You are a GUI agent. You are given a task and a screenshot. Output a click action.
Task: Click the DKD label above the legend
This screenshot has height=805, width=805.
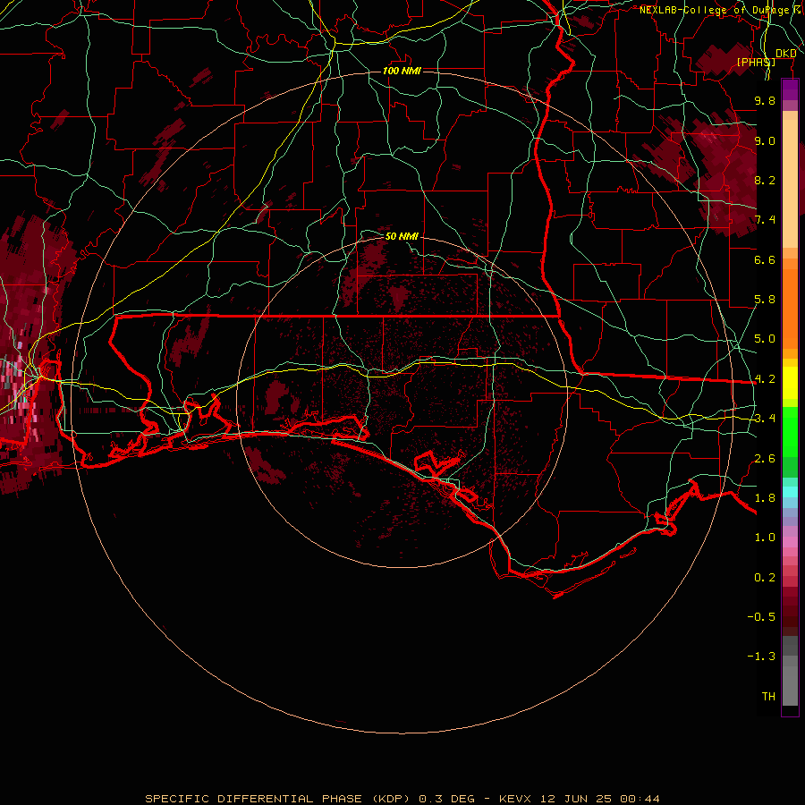pos(785,54)
